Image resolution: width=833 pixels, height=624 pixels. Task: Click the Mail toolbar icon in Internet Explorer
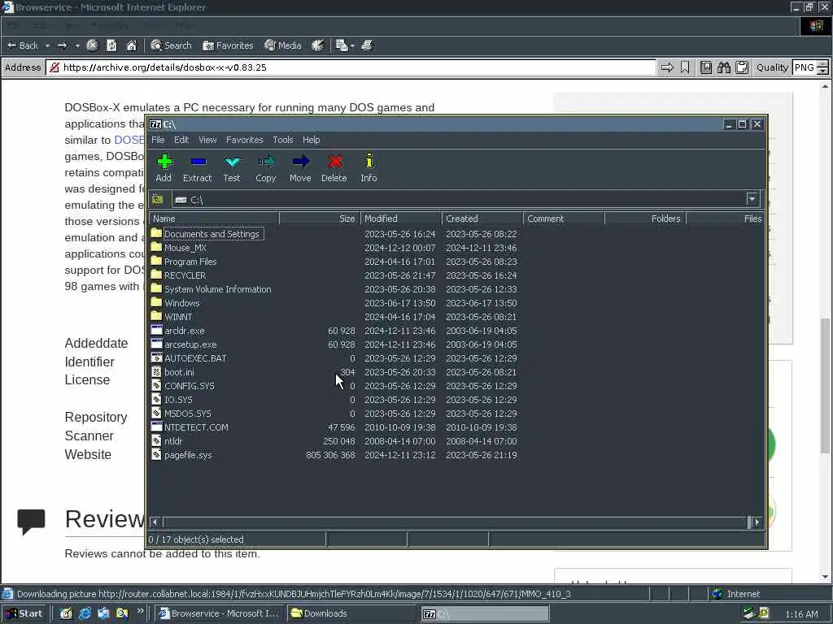click(342, 45)
